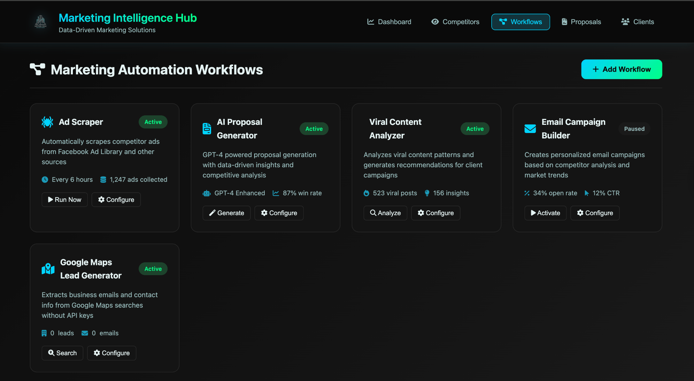Click the company logo in header

tap(41, 22)
